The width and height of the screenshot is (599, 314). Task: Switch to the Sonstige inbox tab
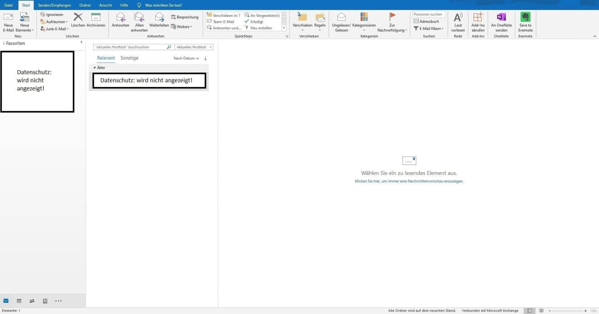(129, 58)
